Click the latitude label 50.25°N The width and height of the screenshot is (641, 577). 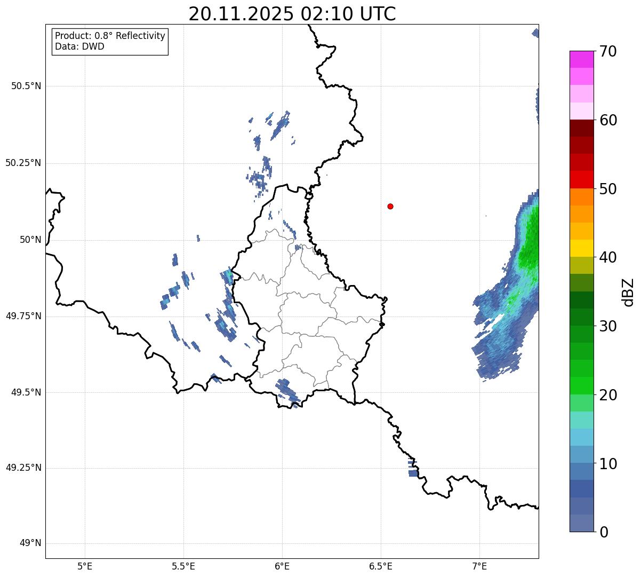tap(23, 163)
